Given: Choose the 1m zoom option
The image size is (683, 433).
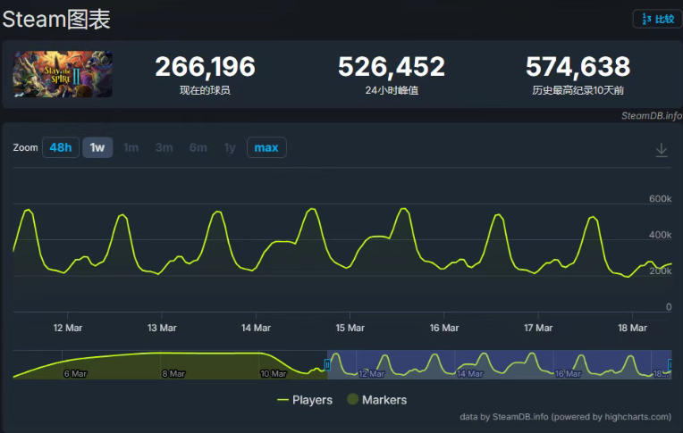Looking at the screenshot, I should (x=131, y=147).
